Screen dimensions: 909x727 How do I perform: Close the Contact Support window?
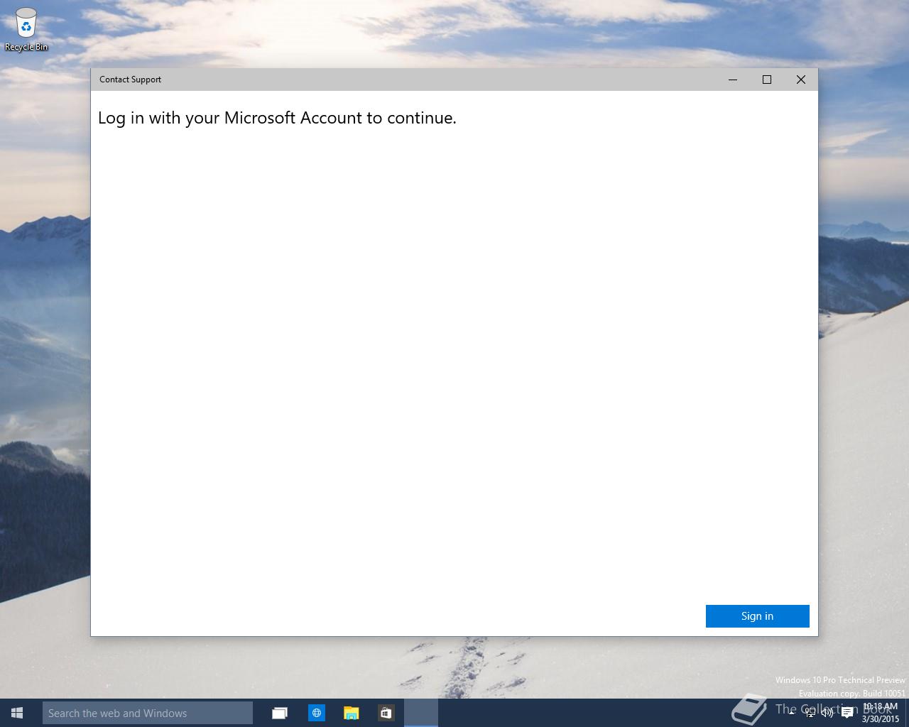pyautogui.click(x=801, y=80)
